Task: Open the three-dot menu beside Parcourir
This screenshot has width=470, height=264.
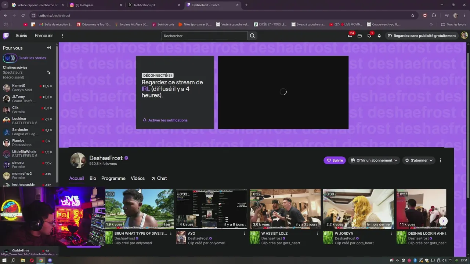Action: pyautogui.click(x=62, y=36)
